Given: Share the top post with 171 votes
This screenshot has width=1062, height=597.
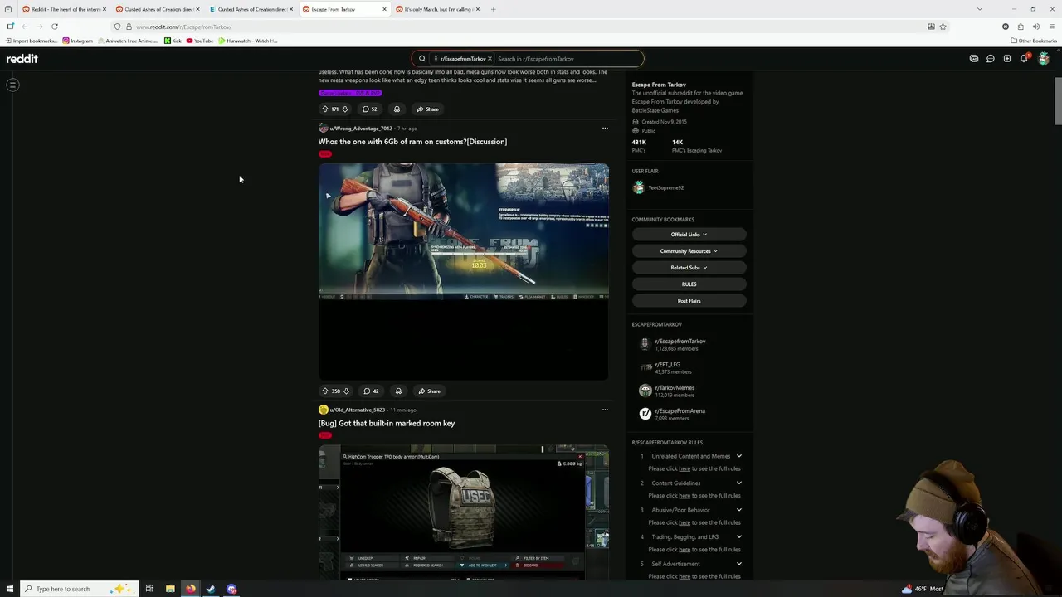Looking at the screenshot, I should pos(427,109).
